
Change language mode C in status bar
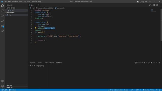141,90
